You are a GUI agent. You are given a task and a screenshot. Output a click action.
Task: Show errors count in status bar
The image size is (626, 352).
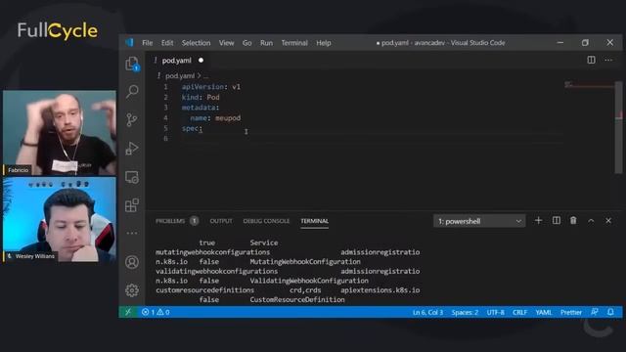[x=148, y=312]
